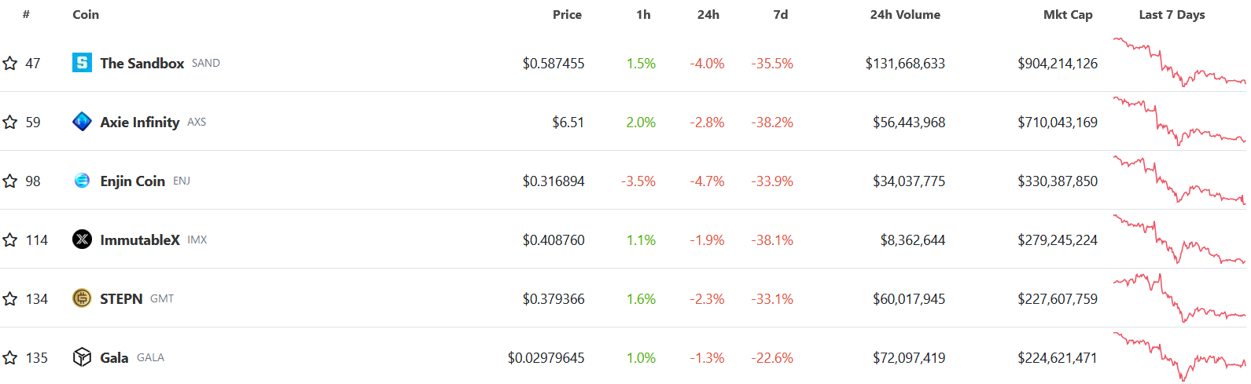Open The Sandbox coin page link
The width and height of the screenshot is (1251, 384).
tap(142, 64)
